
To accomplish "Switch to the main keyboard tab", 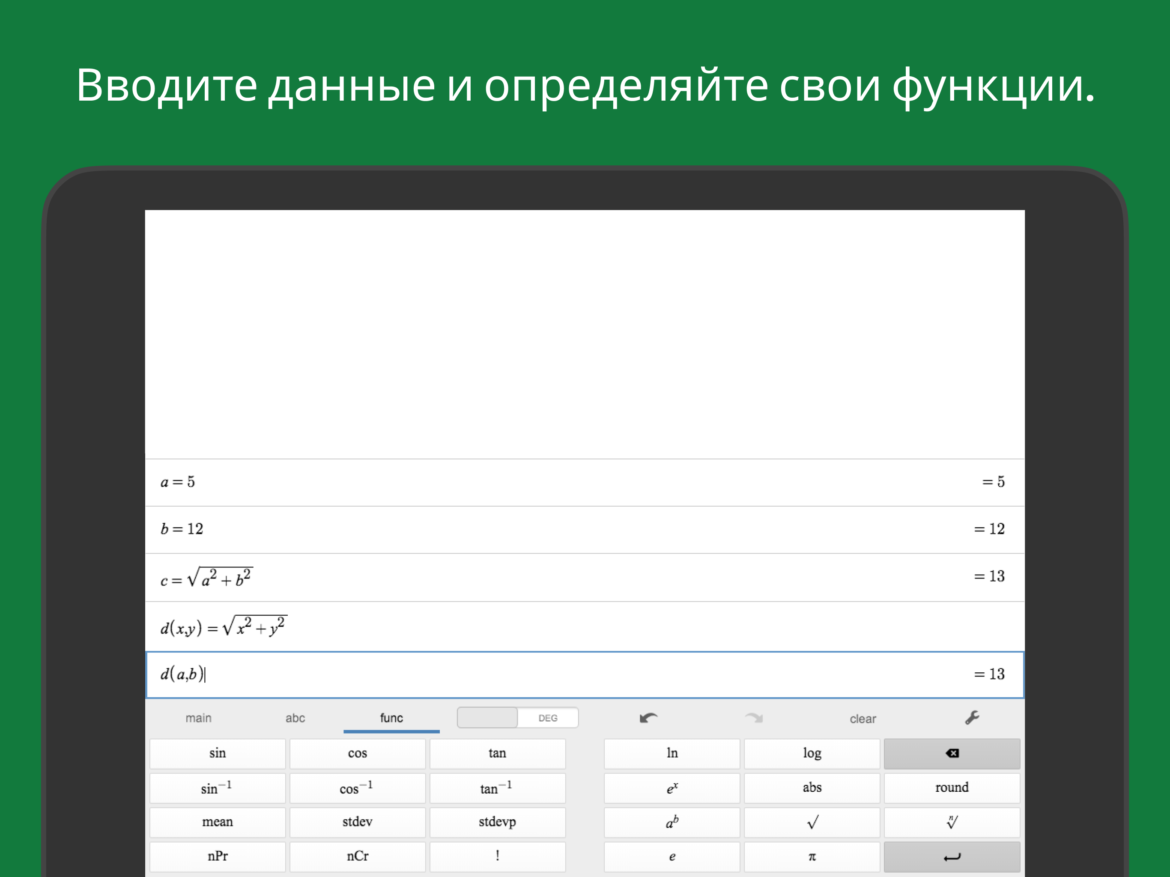I will coord(198,718).
